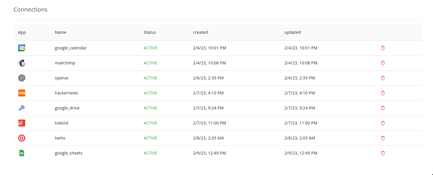Click the created column header
The image size is (433, 175).
(200, 32)
